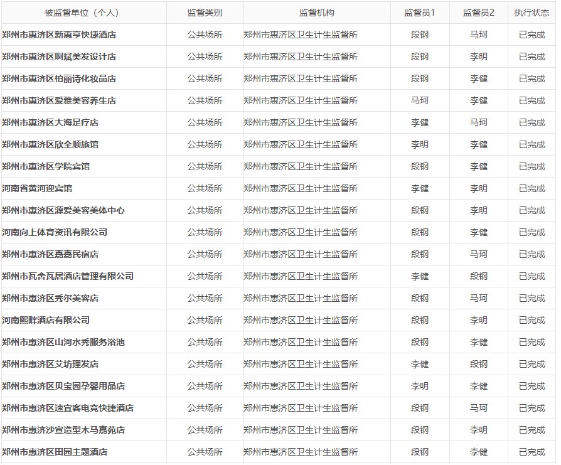The image size is (561, 465).
Task: Click 马珂 under 监督员2 in 新惠亨快捷酒店 row
Action: [478, 35]
